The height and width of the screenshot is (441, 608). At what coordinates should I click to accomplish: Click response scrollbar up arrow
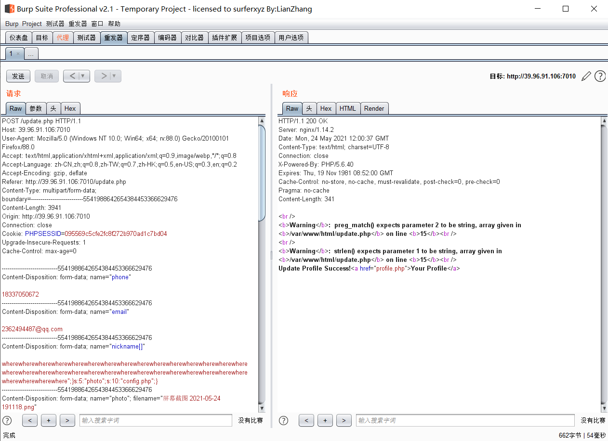tap(604, 121)
